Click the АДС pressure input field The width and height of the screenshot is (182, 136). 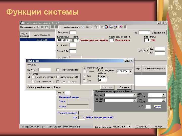click(160, 49)
